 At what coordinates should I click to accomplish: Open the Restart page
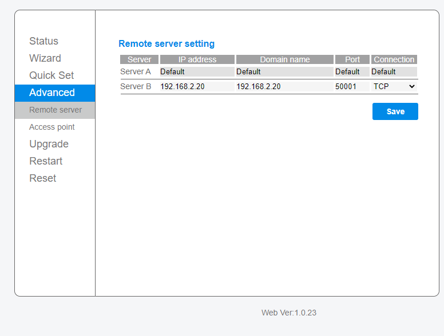pyautogui.click(x=46, y=161)
